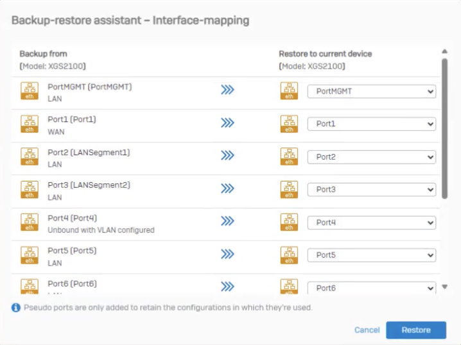
Task: Expand the Port2 restore interface dropdown
Action: 372,157
